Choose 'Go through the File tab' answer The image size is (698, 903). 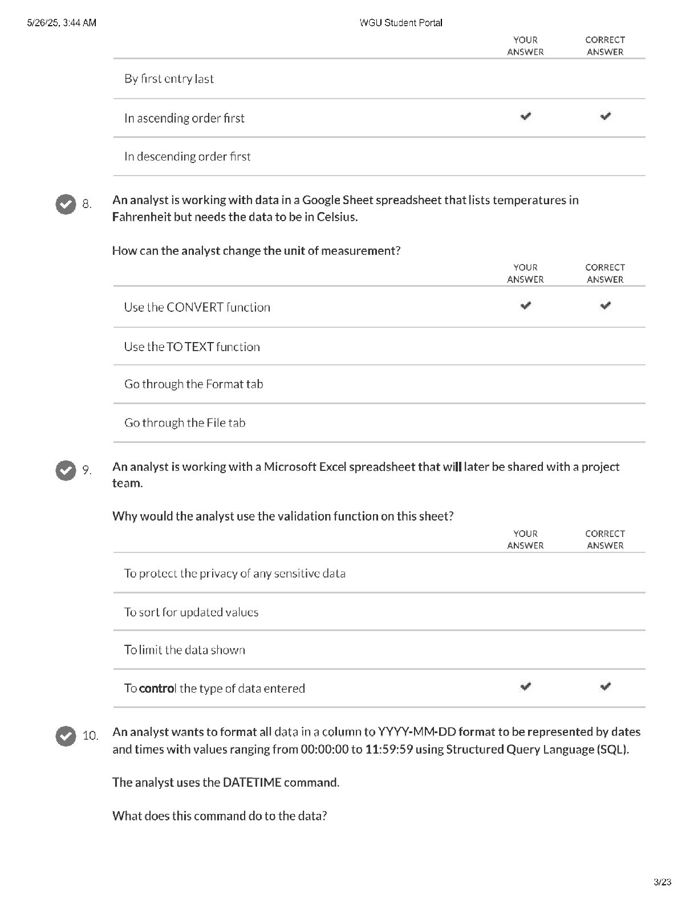point(379,423)
